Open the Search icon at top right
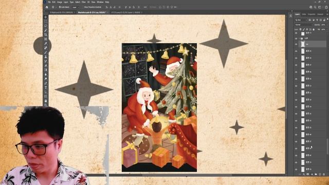Image resolution: width=329 pixels, height=185 pixels. pos(315,7)
